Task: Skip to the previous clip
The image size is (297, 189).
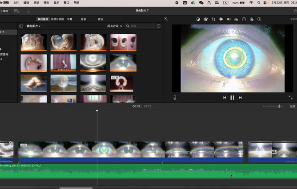Action: (x=224, y=98)
